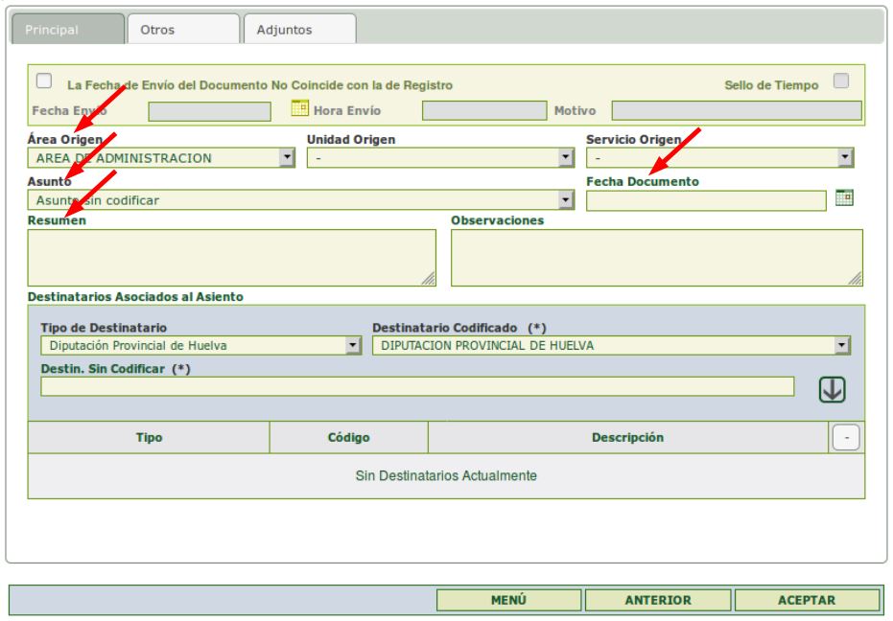Open the Tipo de Destinatario dropdown
Screen dimensions: 893x621
click(x=201, y=346)
